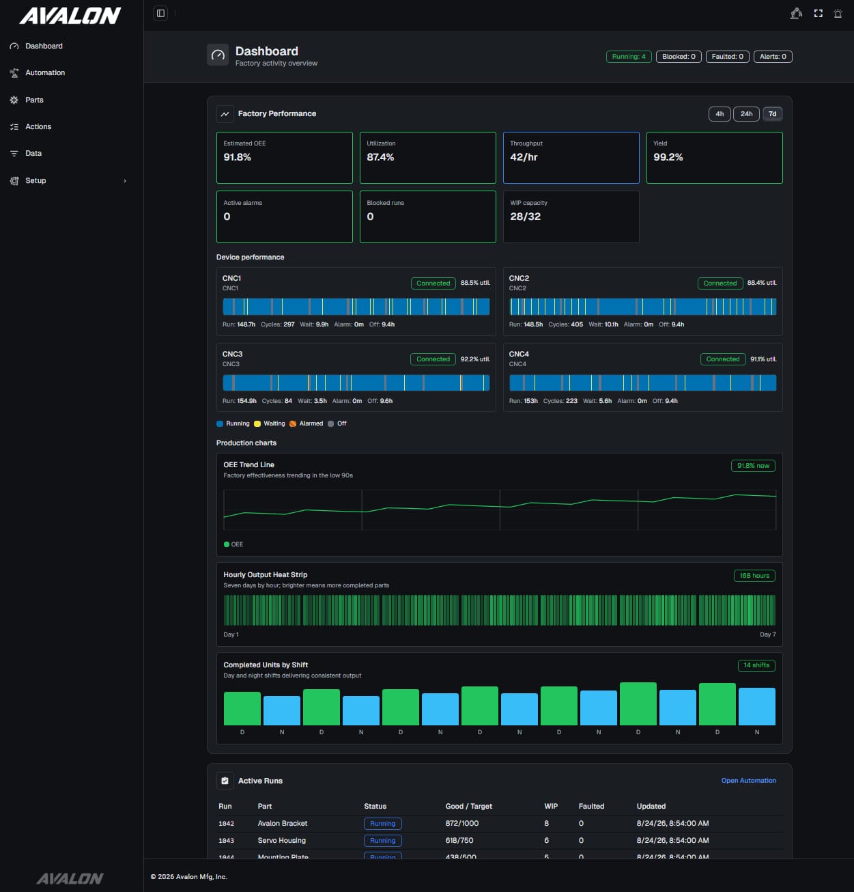Click the first green day shift bar
Screen dimensions: 854x892
pyautogui.click(x=242, y=709)
